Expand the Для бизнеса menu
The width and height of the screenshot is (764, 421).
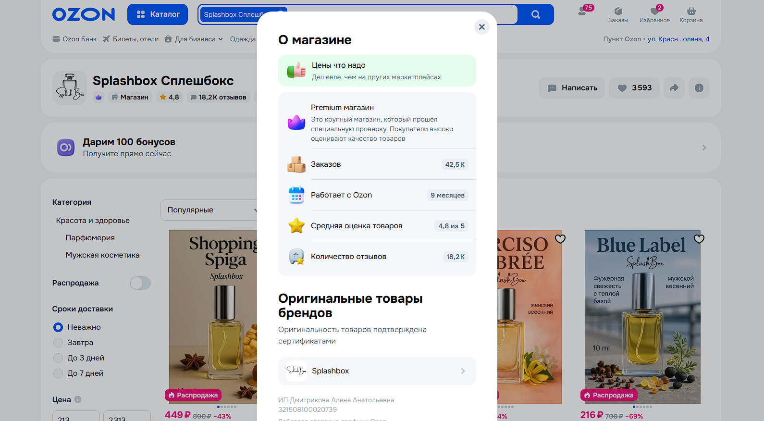pyautogui.click(x=194, y=39)
